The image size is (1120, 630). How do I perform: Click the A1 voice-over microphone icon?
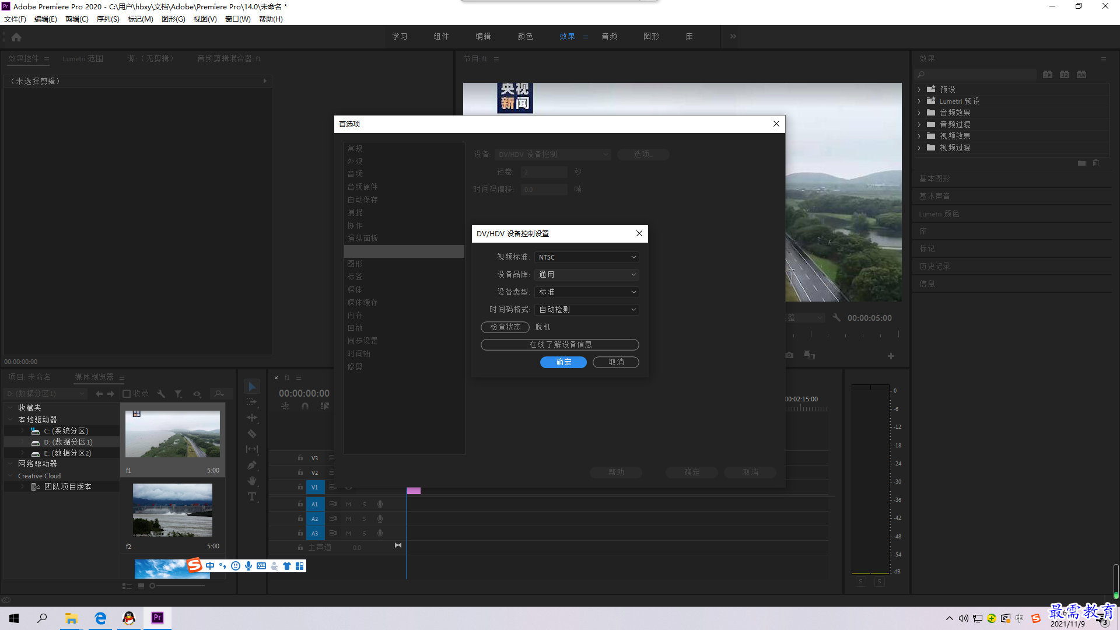pos(380,504)
